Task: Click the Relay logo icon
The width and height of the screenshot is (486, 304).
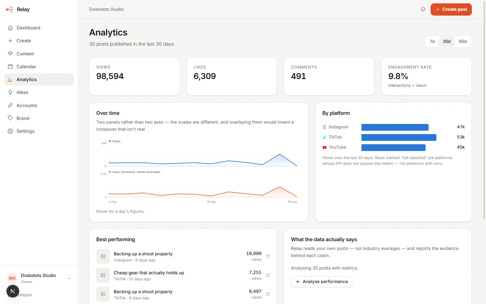Action: tap(9, 9)
